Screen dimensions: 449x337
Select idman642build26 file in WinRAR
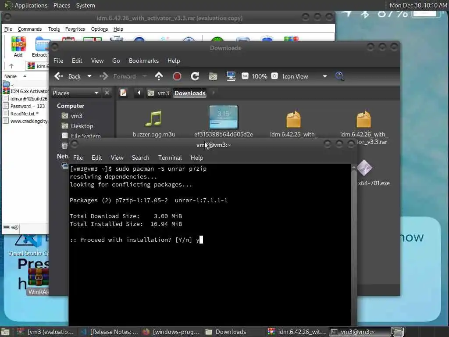26,99
